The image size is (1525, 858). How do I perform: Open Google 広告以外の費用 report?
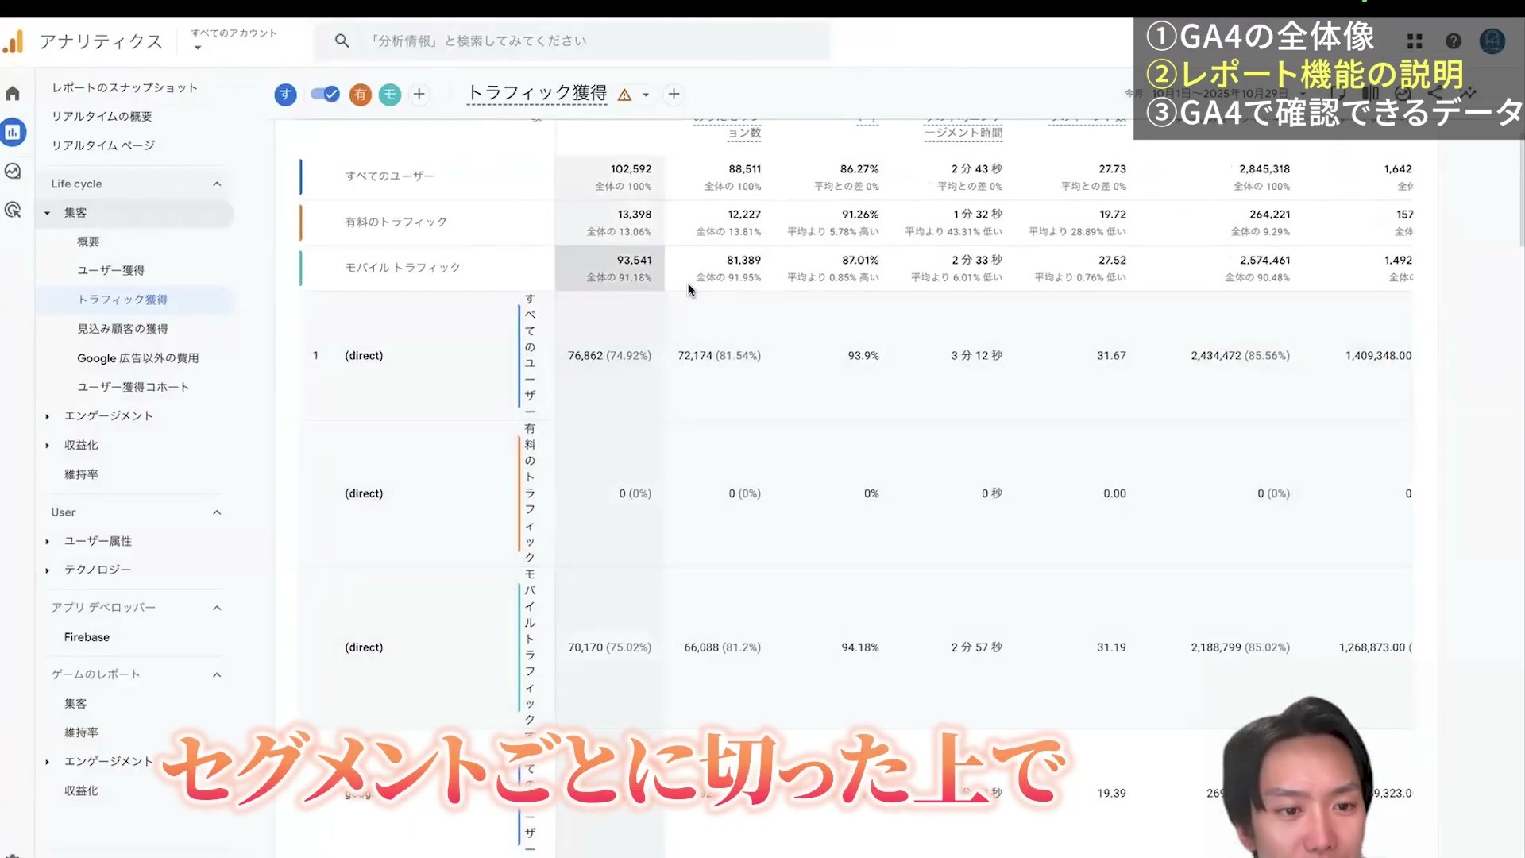tap(137, 358)
